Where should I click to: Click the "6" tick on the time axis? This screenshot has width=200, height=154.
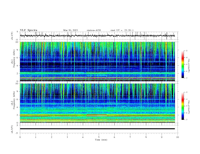[114, 137]
